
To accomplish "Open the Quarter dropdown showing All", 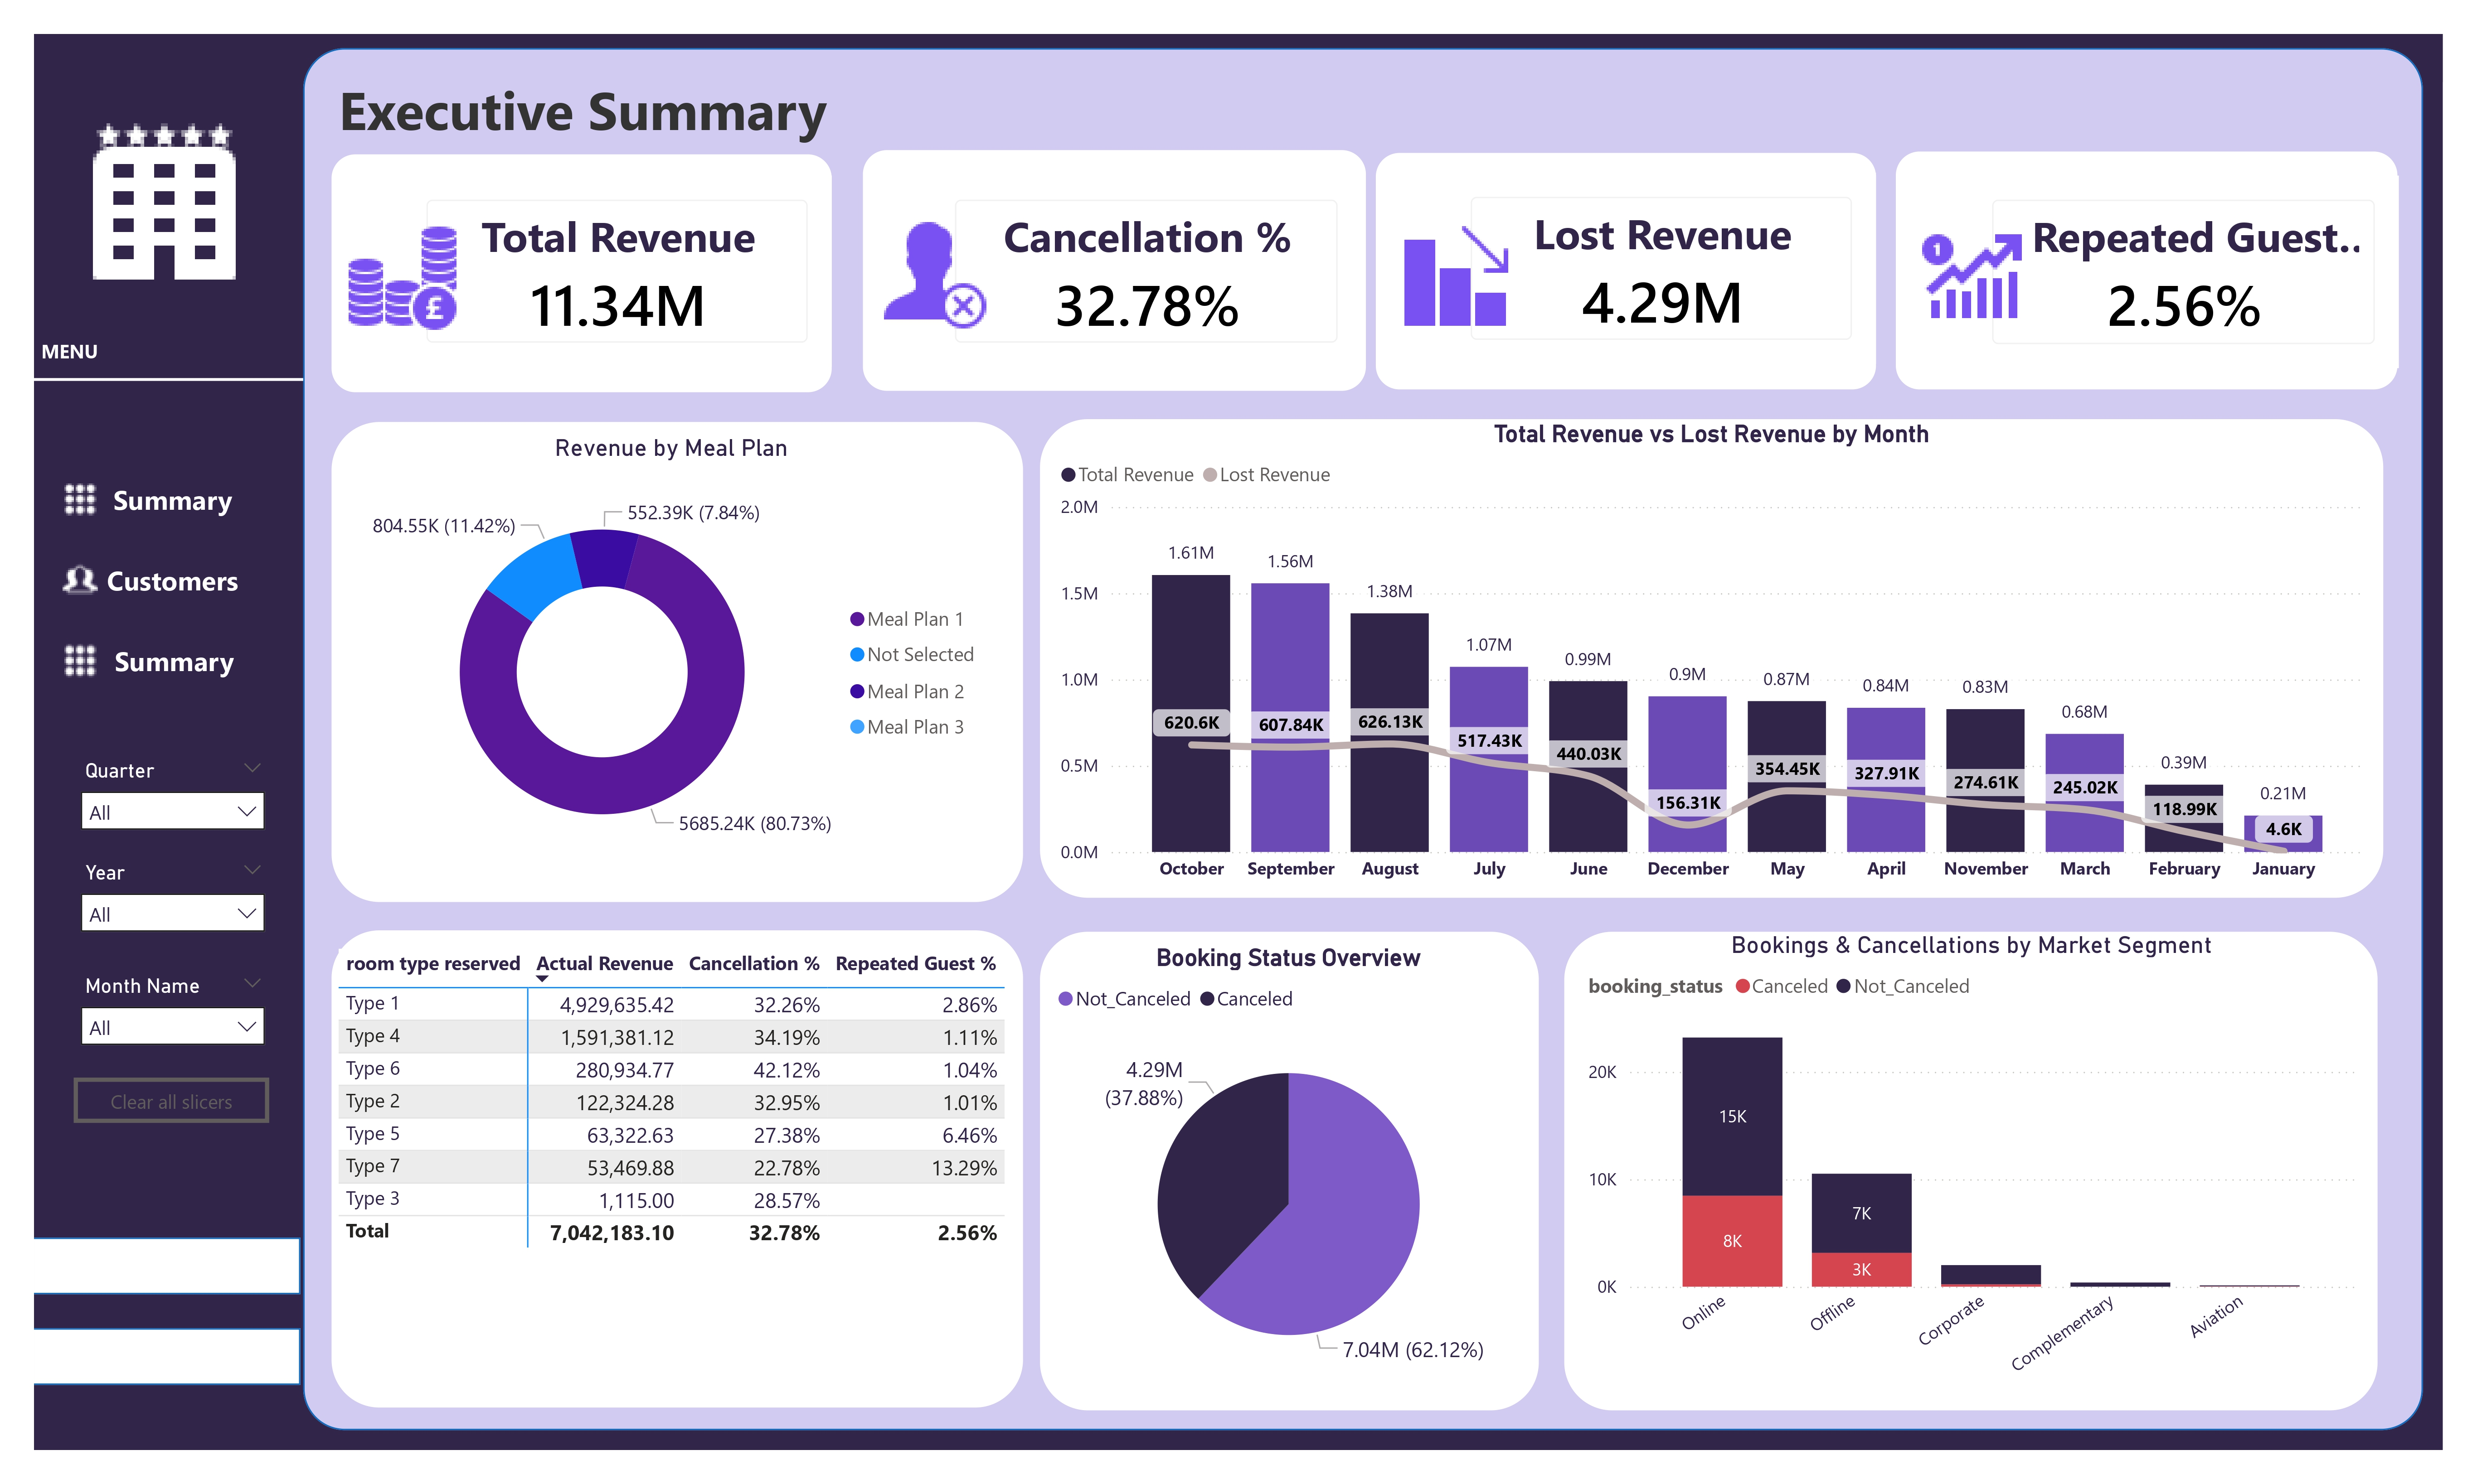I will (x=172, y=811).
